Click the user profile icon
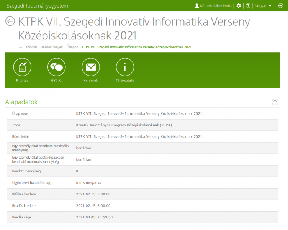 (197, 6)
